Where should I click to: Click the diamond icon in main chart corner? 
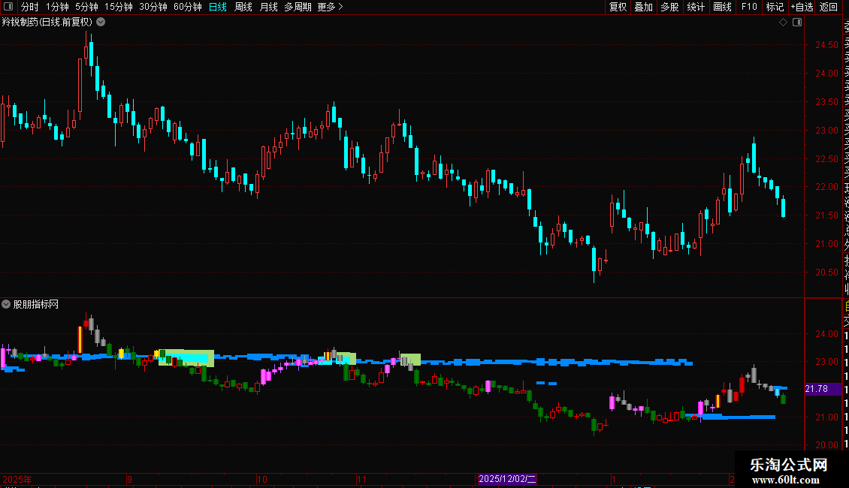(x=783, y=23)
